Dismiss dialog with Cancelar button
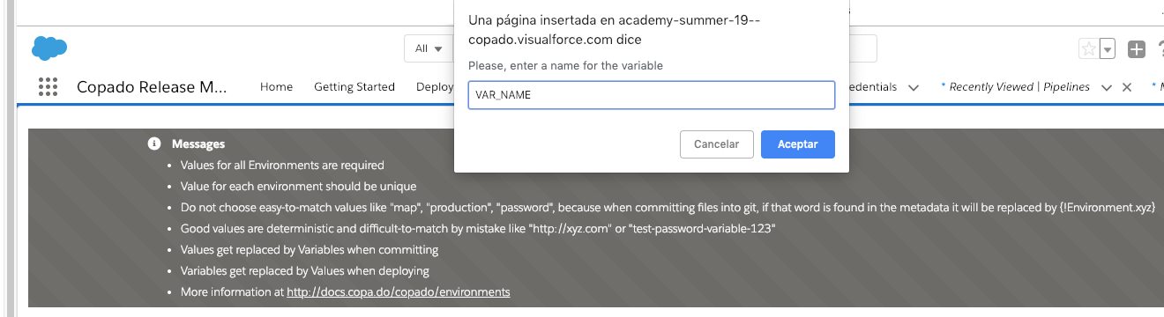1164x317 pixels. coord(716,144)
